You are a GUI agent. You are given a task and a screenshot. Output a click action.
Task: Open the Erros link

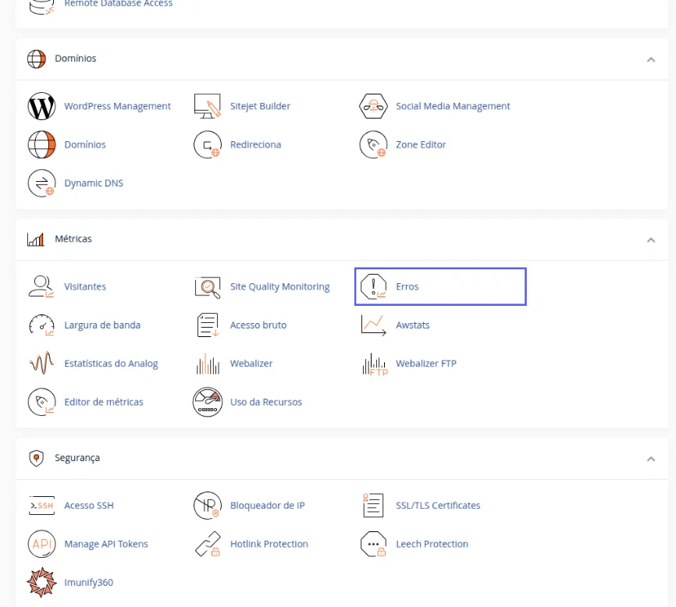click(x=407, y=286)
